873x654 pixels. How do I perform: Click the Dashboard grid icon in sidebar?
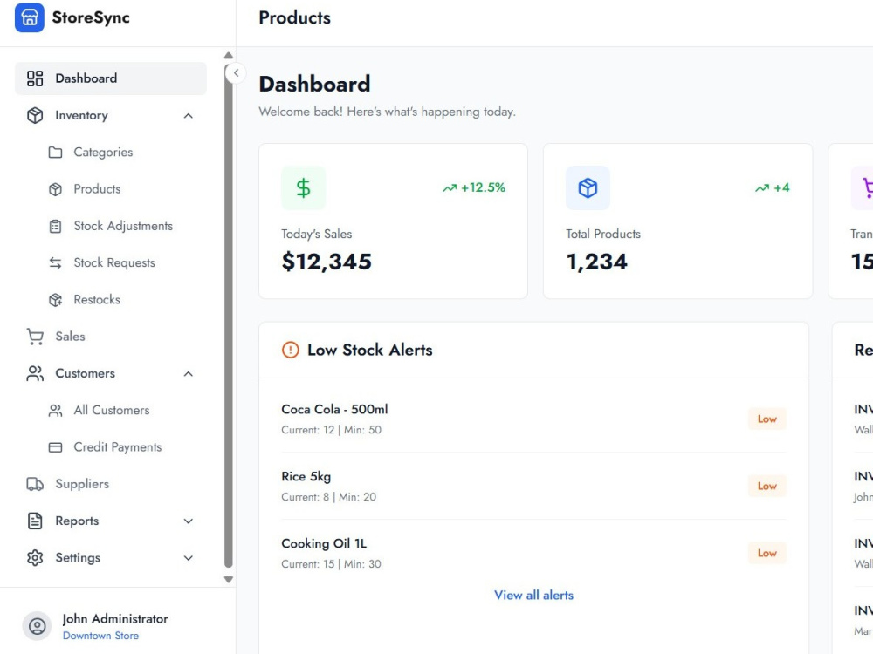(x=35, y=78)
